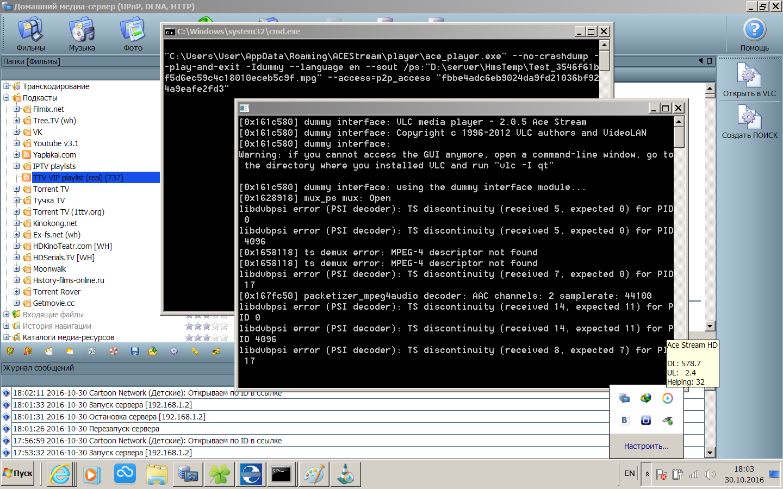Screen dimensions: 783x489
Task: Click the Пуск start button
Action: coord(18,474)
